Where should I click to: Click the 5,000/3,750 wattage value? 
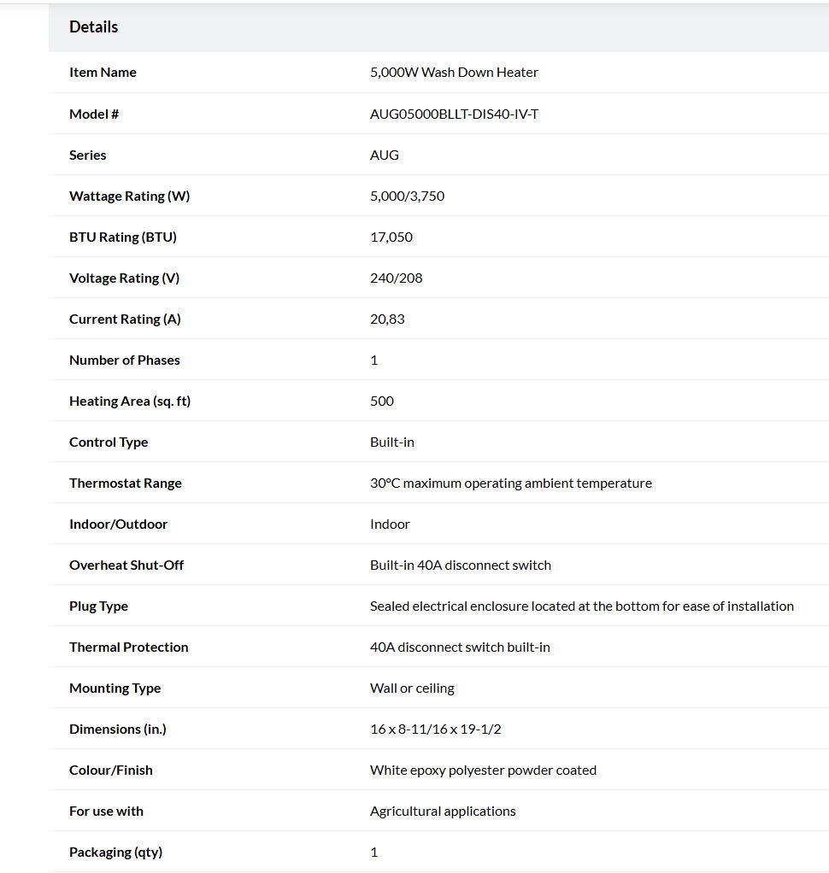click(408, 196)
